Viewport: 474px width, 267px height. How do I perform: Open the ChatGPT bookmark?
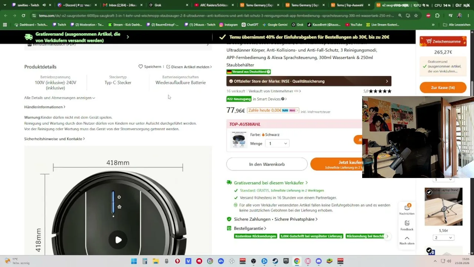250,25
